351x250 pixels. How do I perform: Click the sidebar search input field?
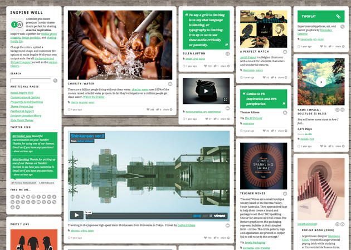(31, 81)
